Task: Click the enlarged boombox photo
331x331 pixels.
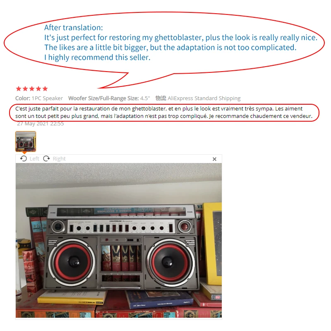Action: coord(119,240)
